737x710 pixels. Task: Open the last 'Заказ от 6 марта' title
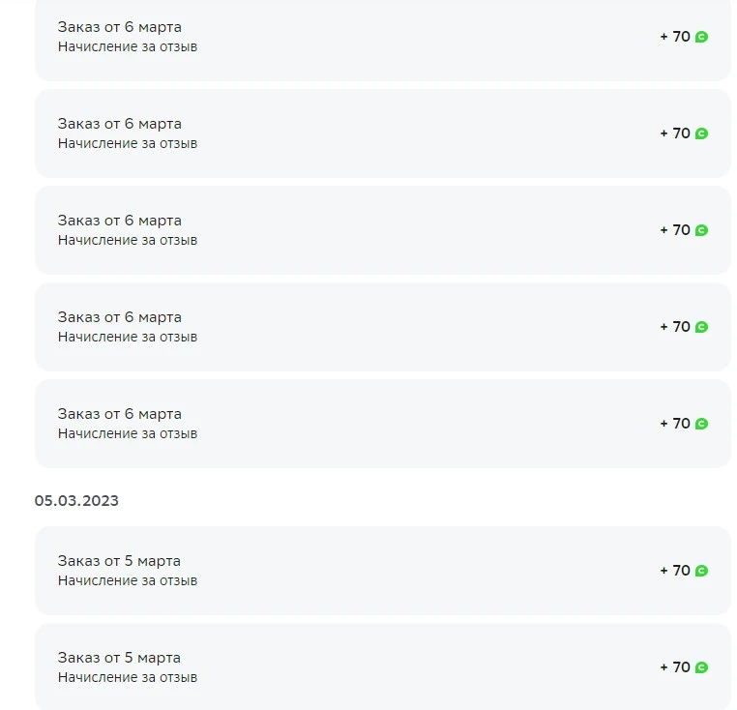tap(119, 414)
